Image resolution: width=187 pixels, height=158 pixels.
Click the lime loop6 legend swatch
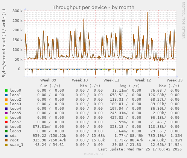tap(6, 118)
